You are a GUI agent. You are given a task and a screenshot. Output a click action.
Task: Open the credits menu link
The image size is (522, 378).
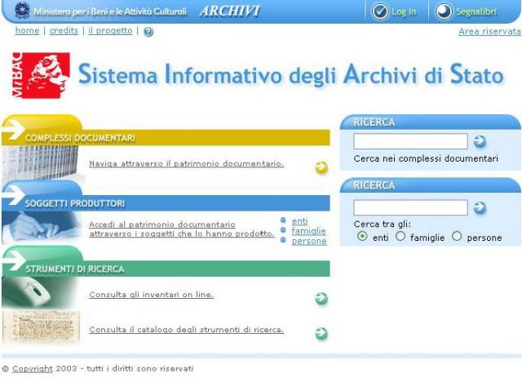tap(64, 31)
